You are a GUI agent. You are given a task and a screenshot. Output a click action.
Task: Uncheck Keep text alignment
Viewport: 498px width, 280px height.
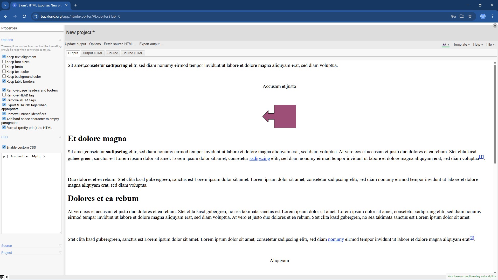click(x=4, y=57)
